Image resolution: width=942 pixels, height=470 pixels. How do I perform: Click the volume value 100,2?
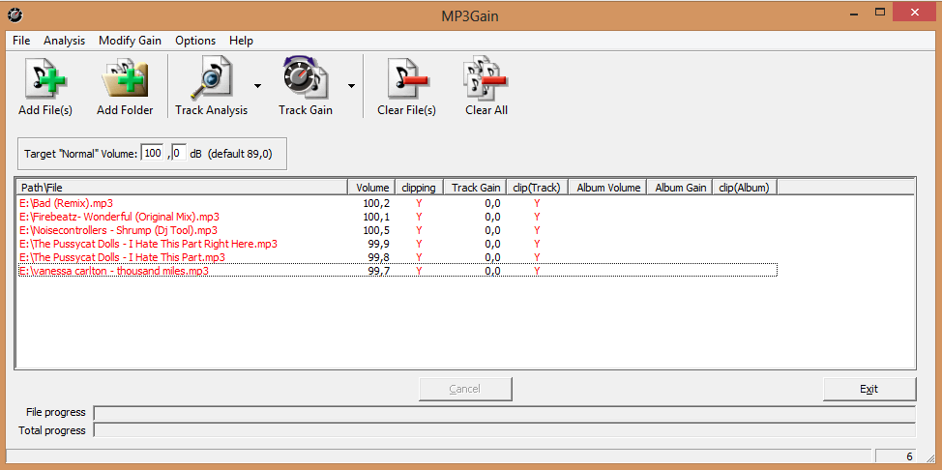click(376, 203)
